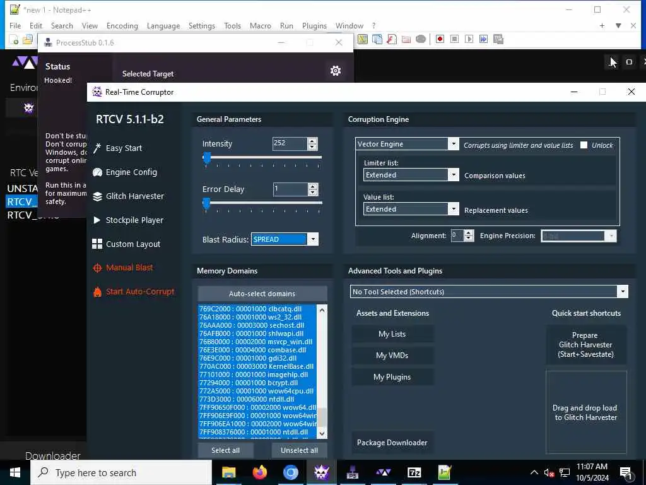The height and width of the screenshot is (485, 646).
Task: Open Notepad++ Encoding menu
Action: coord(122,25)
